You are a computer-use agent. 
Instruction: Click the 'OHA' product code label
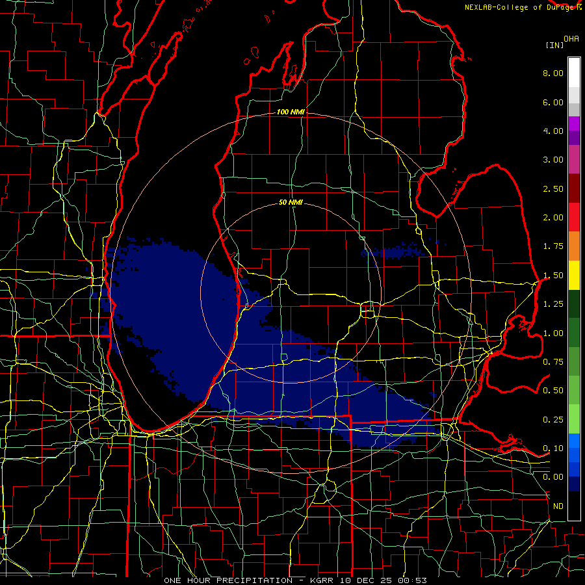point(571,38)
